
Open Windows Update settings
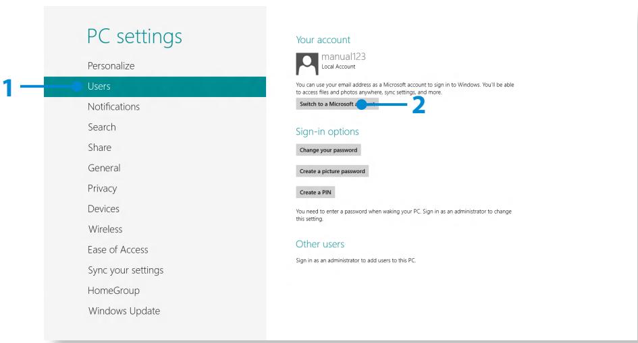[x=124, y=311]
